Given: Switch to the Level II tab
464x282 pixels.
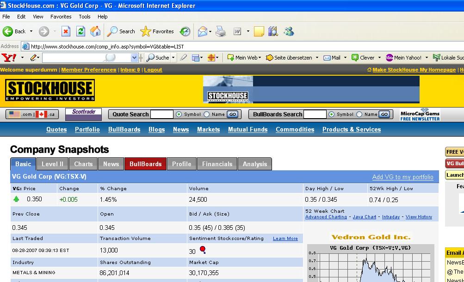Looking at the screenshot, I should click(x=52, y=164).
